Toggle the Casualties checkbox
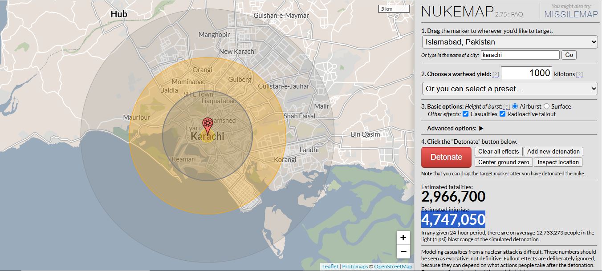This screenshot has height=271, width=602. pyautogui.click(x=465, y=114)
